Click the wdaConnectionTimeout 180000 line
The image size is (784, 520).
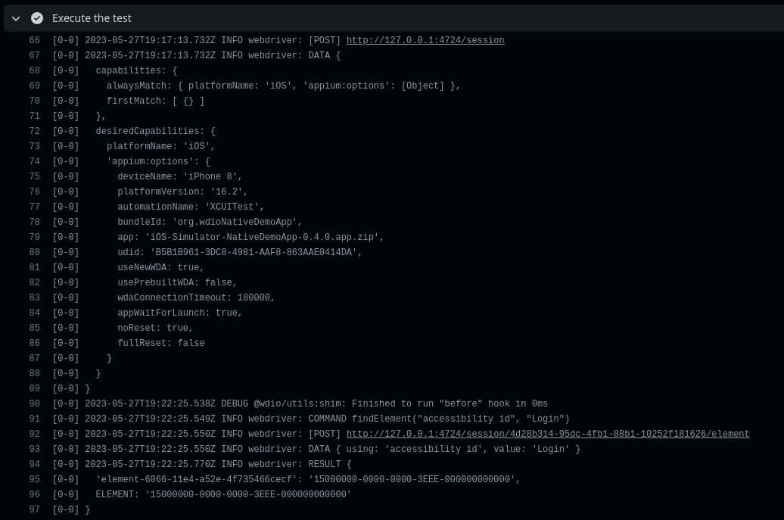pos(196,297)
